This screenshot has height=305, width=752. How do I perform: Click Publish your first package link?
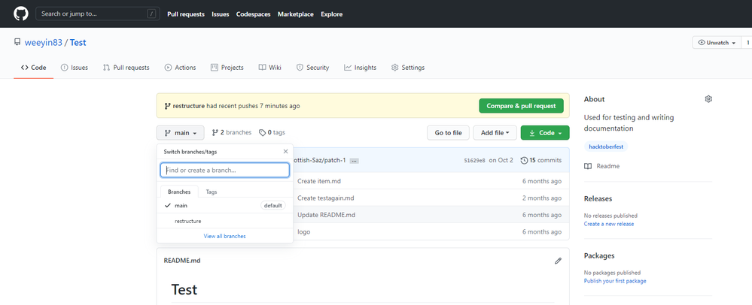(x=615, y=281)
